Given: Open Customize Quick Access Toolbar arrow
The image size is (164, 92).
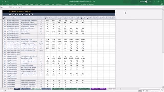Looking at the screenshot, I should 11,2.
